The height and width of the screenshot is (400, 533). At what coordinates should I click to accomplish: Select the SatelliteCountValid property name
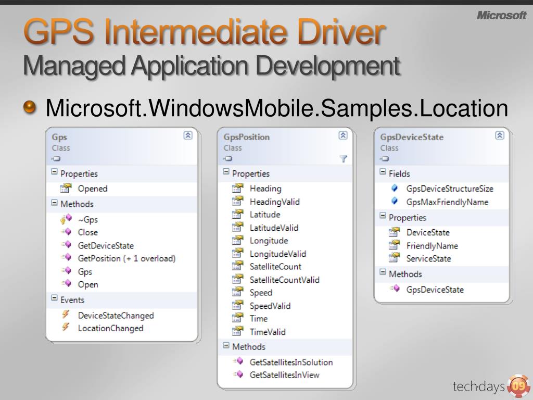[x=285, y=280]
